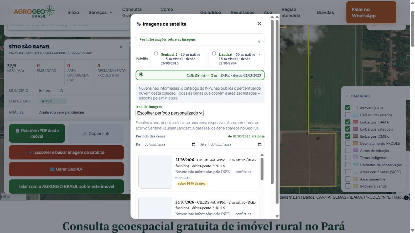Click the dialog scroll up arrow
The image size is (415, 233).
(277, 17)
